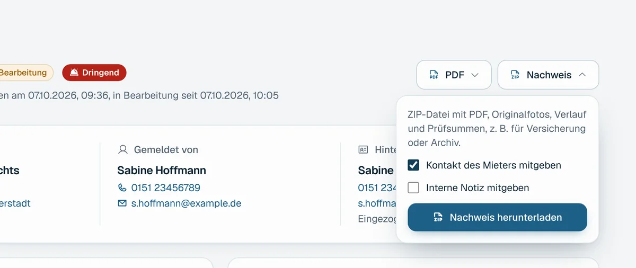Click the timestamp text with 07.10.2026, 10:05

pyautogui.click(x=139, y=95)
